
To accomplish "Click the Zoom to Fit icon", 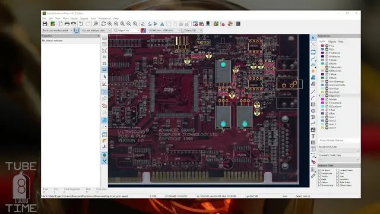I will pos(122,24).
